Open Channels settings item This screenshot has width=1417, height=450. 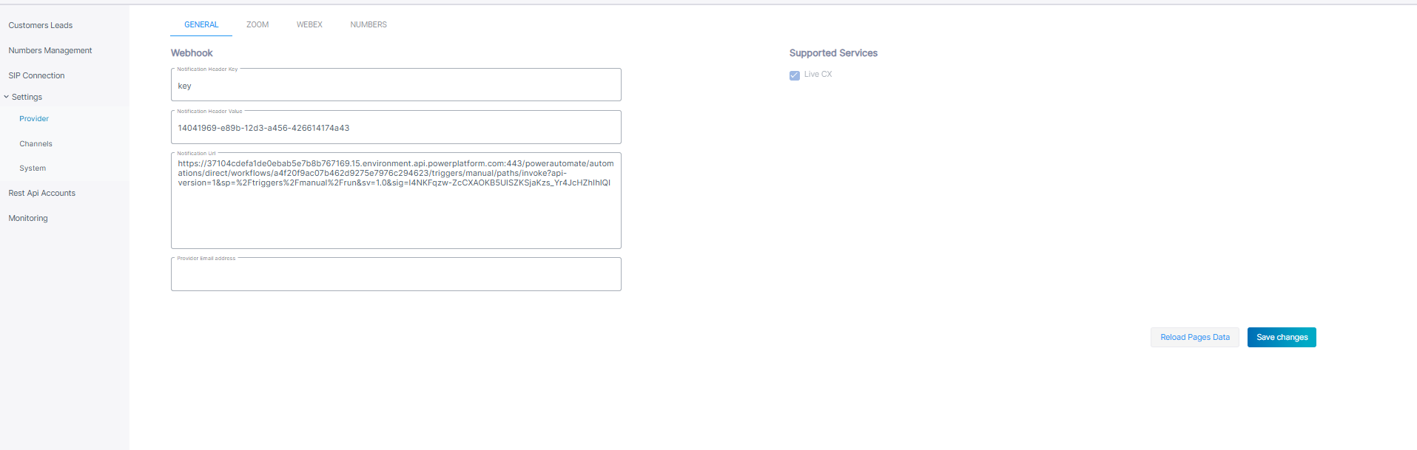[x=36, y=143]
